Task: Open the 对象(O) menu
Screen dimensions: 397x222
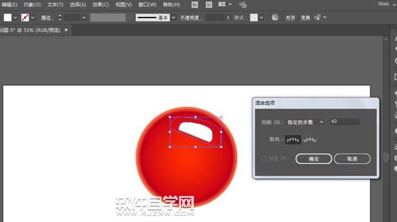Action: pyautogui.click(x=32, y=5)
